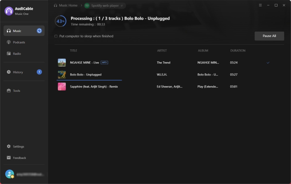Click the 43% circular progress indicator
Screen dimensions: 291x184
tap(60, 21)
